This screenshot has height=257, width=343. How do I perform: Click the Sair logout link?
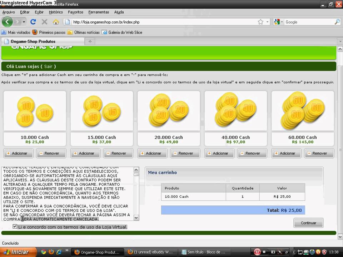[48, 66]
